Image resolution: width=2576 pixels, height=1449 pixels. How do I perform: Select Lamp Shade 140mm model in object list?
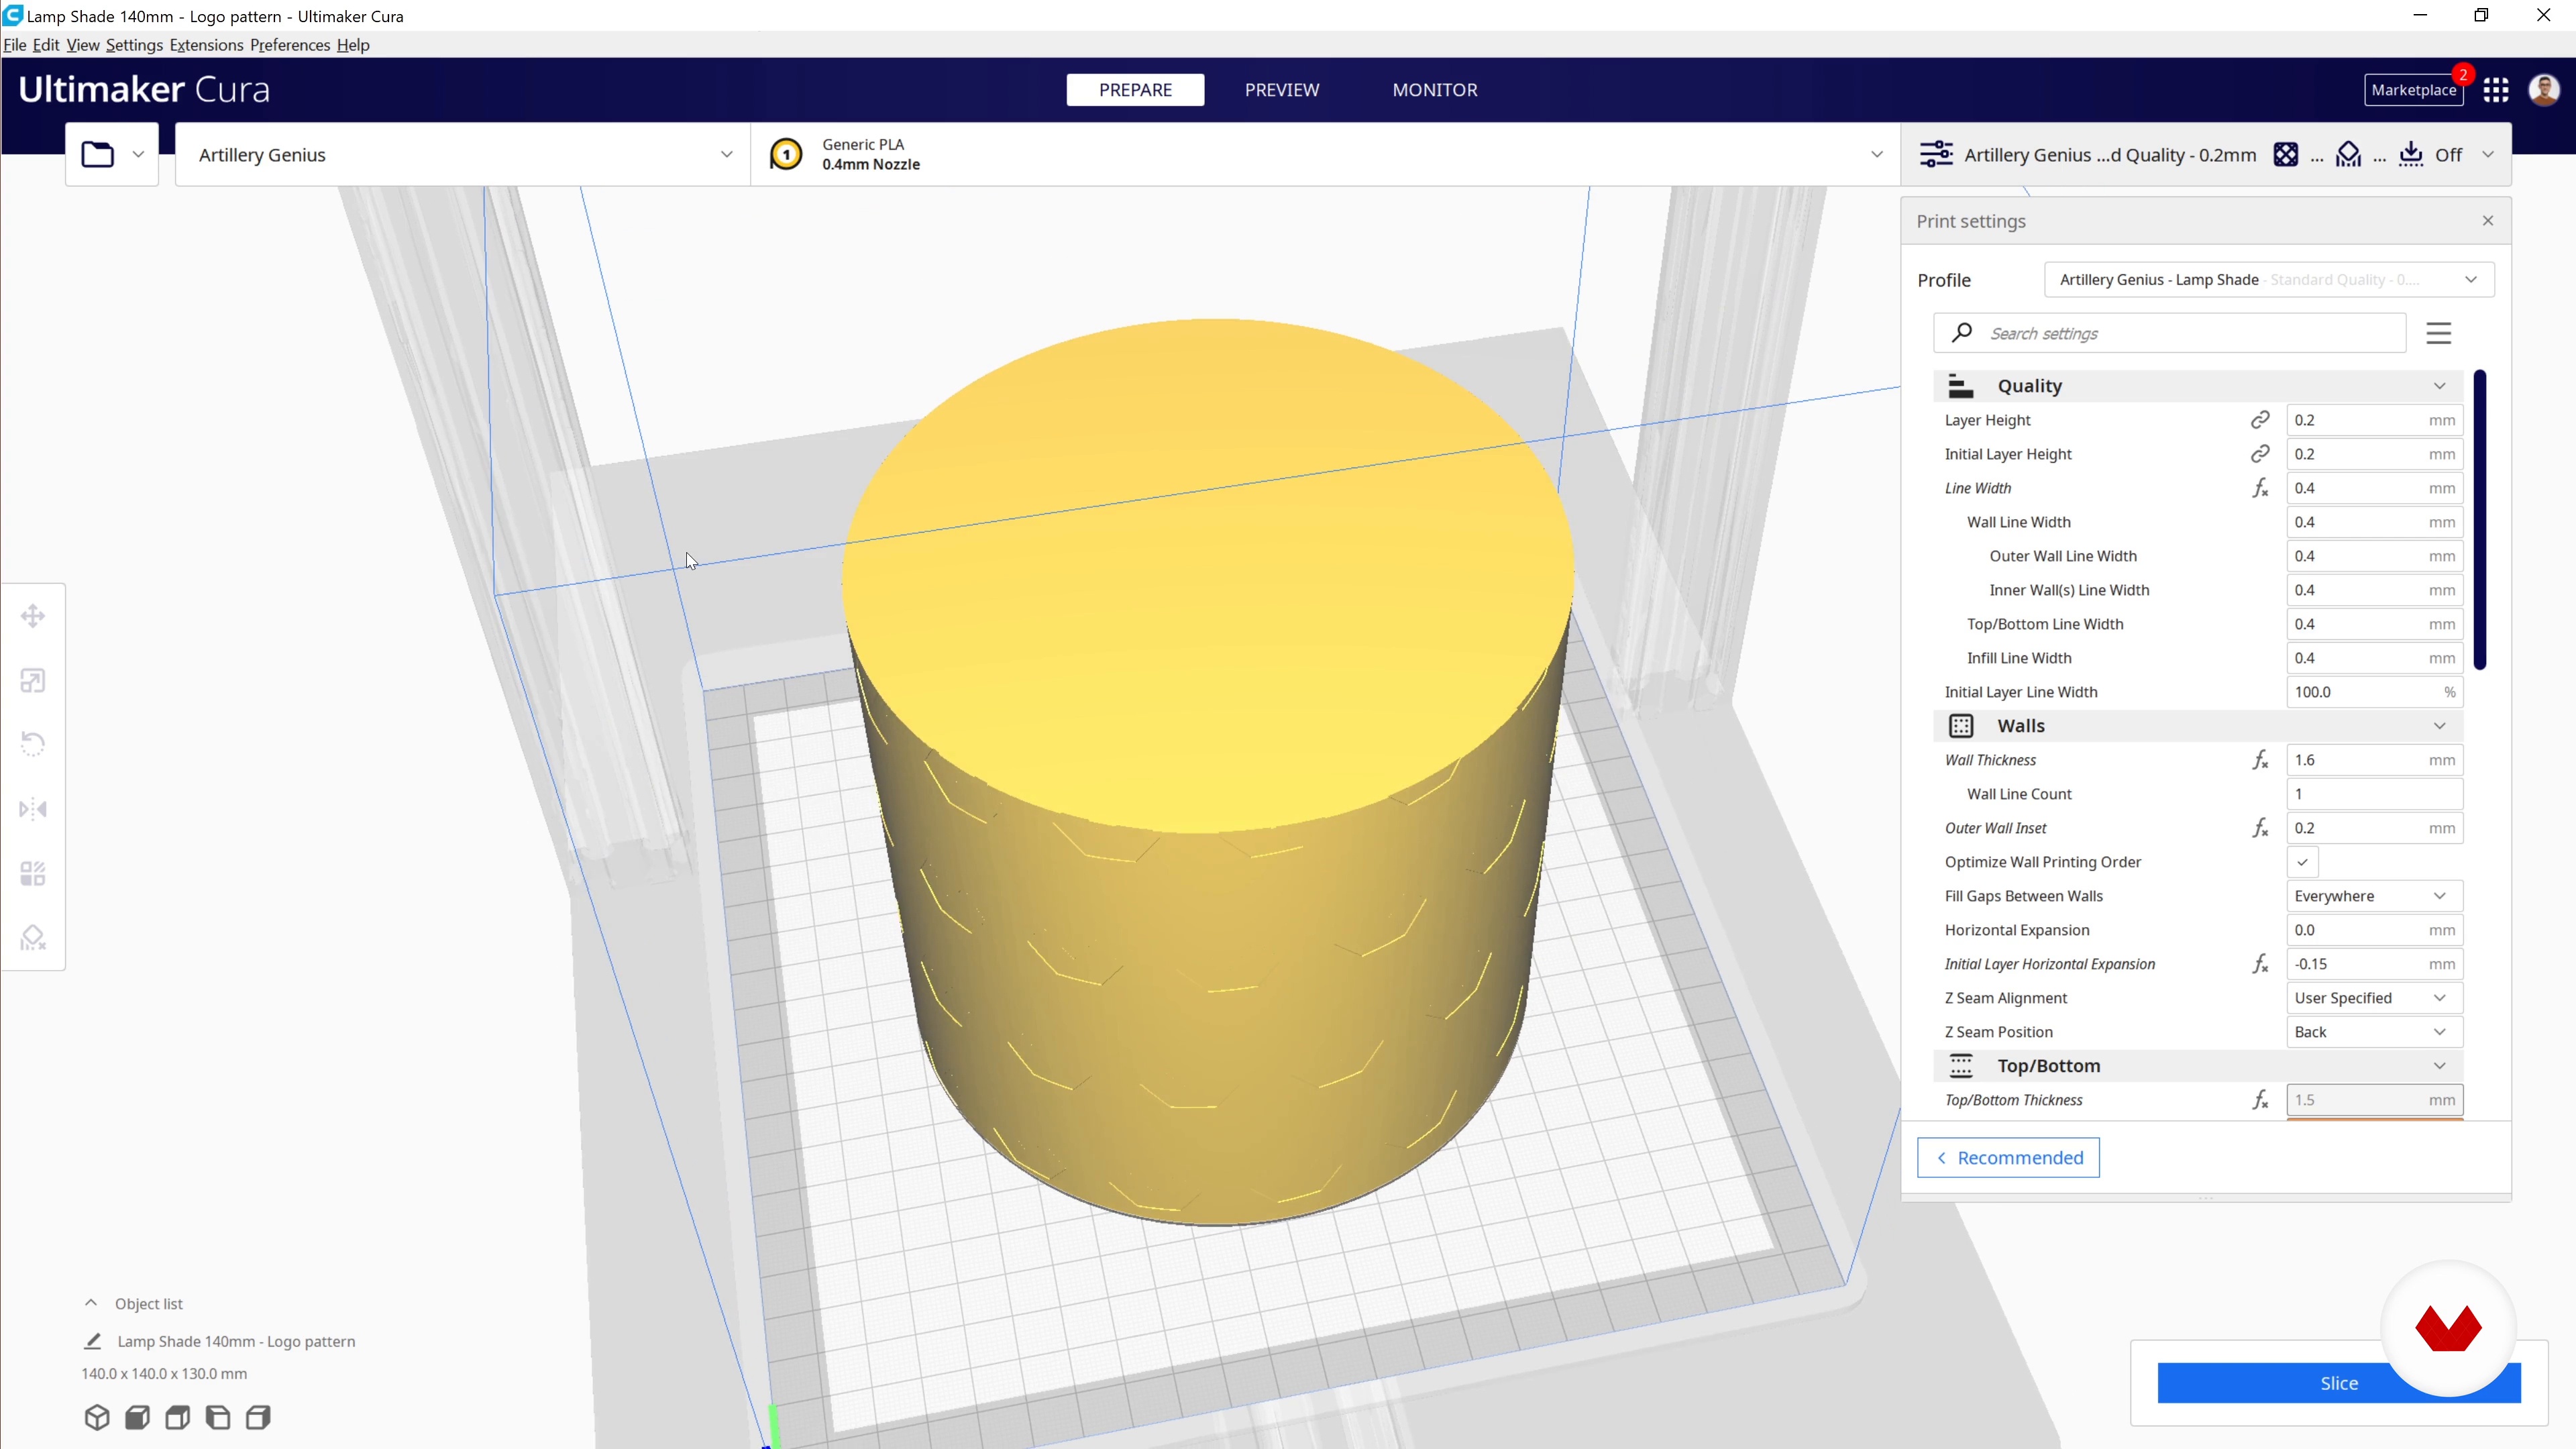(236, 1341)
